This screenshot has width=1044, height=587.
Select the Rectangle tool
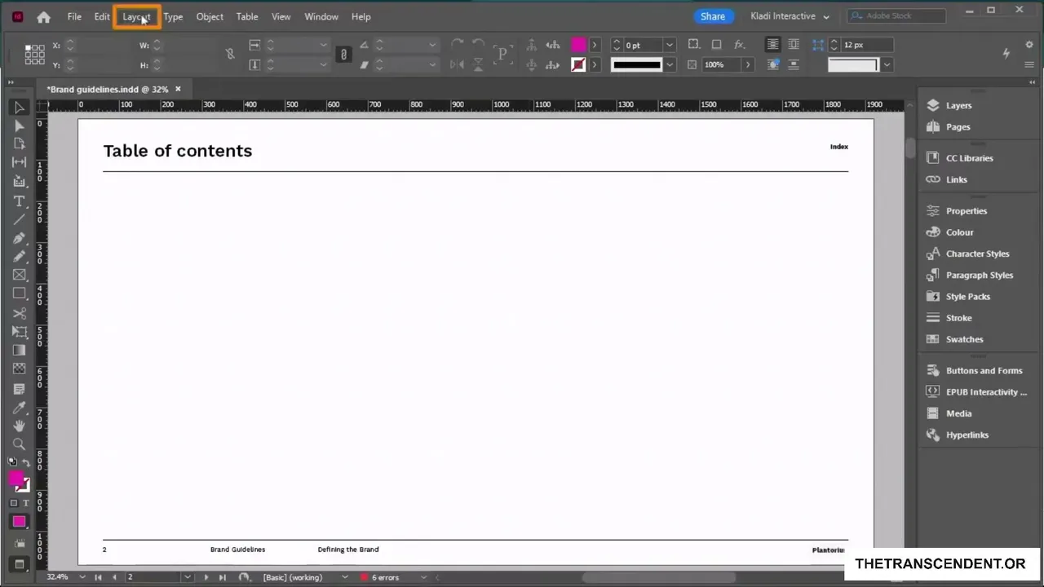click(20, 293)
